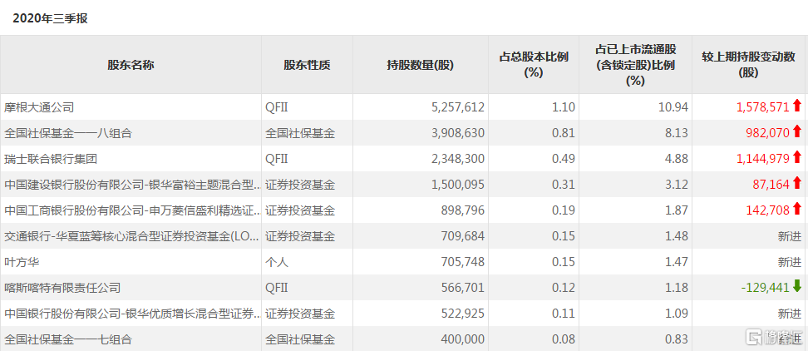Click holding value 709,684

pyautogui.click(x=463, y=236)
